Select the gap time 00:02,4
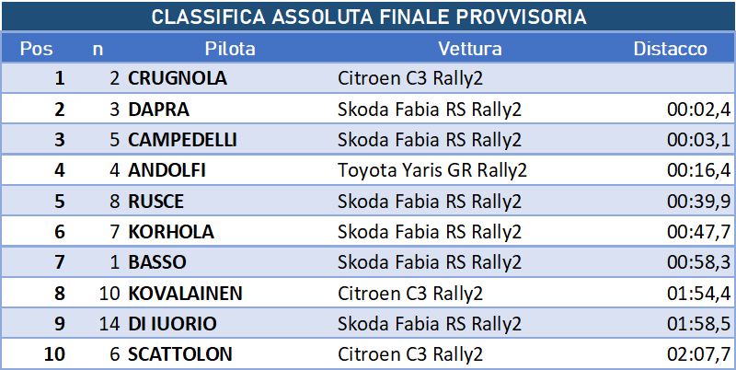The image size is (736, 370). pos(698,110)
